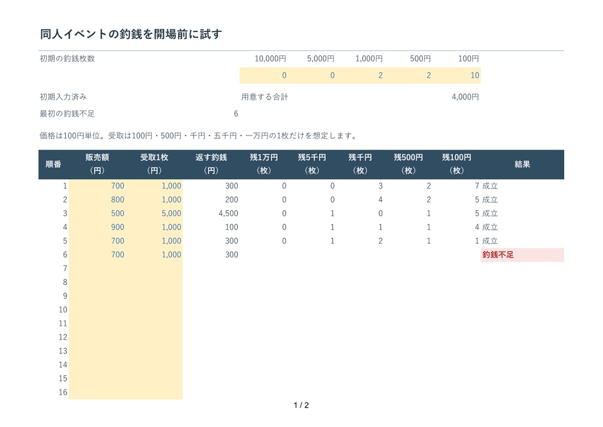Viewport: 603px width, 427px height.
Task: Select row 3 received amount 5,000
Action: pos(154,213)
